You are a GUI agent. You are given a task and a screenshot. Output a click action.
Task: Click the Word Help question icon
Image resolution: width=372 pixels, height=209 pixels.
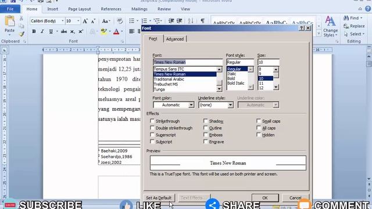point(368,9)
